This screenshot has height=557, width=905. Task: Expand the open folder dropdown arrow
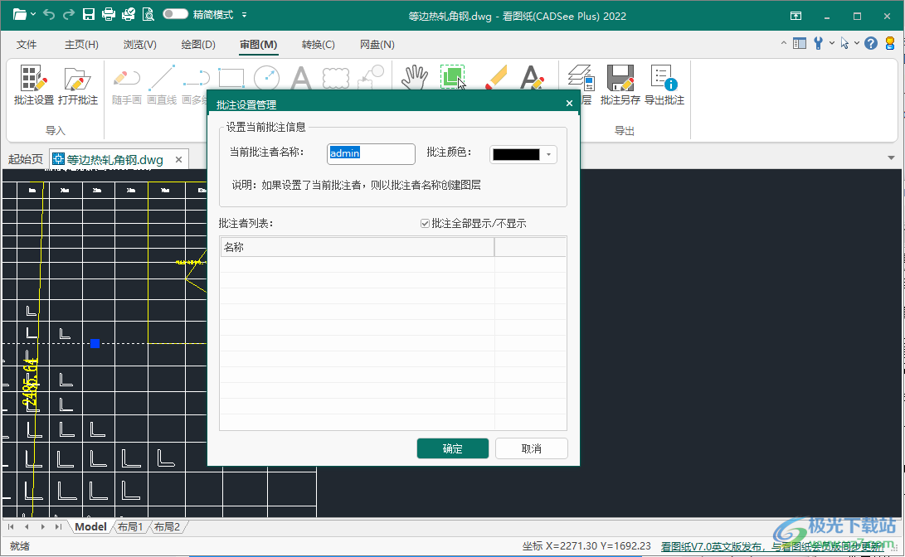click(33, 14)
